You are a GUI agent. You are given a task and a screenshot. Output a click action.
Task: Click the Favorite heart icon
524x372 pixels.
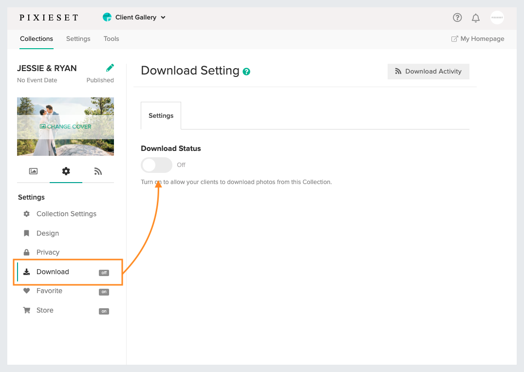click(x=26, y=291)
